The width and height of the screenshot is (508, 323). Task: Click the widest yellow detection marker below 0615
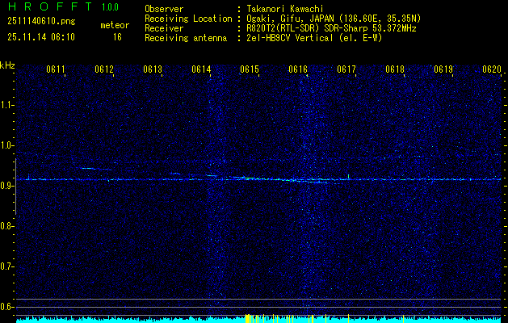(247, 318)
